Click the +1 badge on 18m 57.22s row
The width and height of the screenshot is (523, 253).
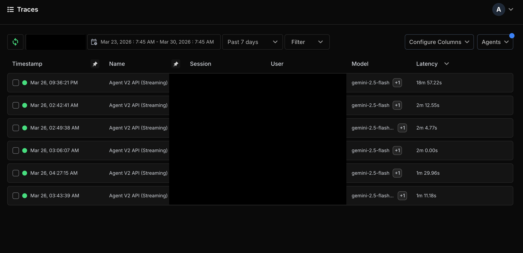397,83
